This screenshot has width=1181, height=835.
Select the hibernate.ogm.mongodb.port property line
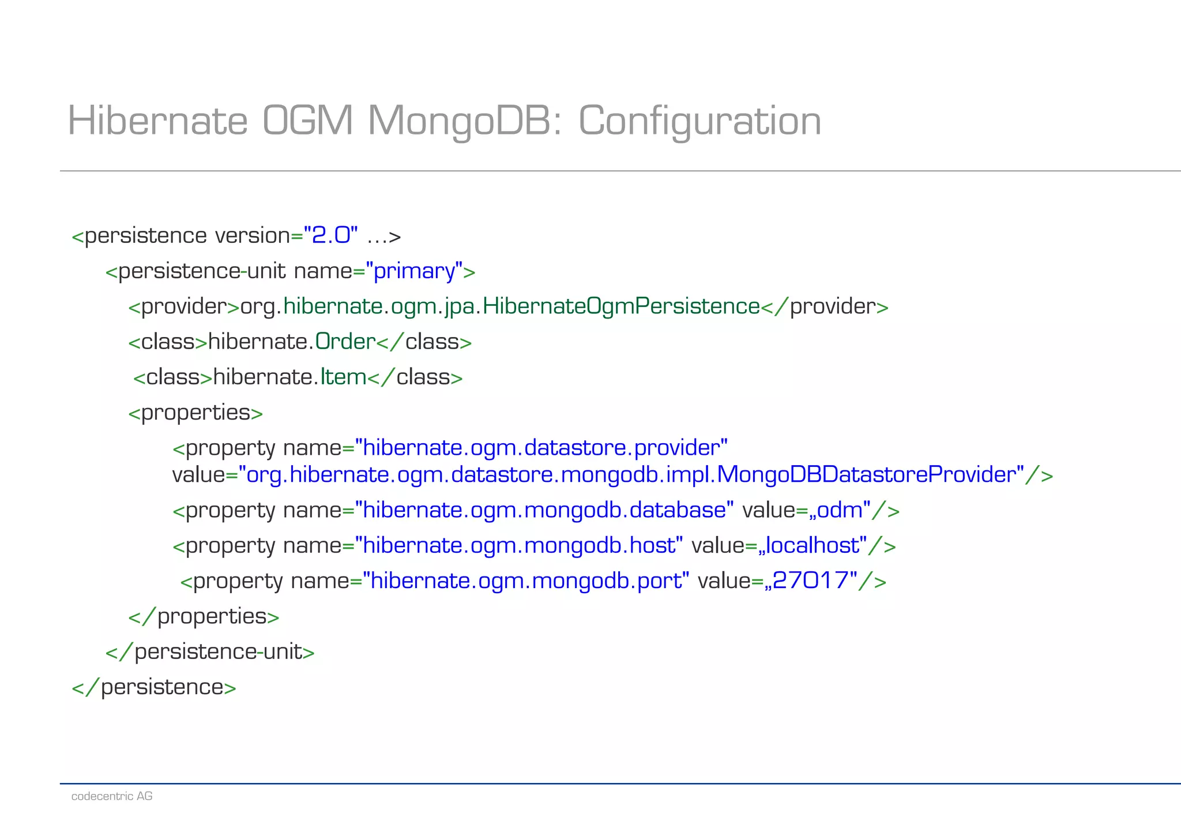click(x=533, y=581)
